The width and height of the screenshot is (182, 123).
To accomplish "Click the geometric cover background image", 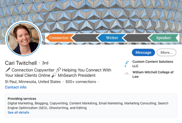I will [x=91, y=15].
